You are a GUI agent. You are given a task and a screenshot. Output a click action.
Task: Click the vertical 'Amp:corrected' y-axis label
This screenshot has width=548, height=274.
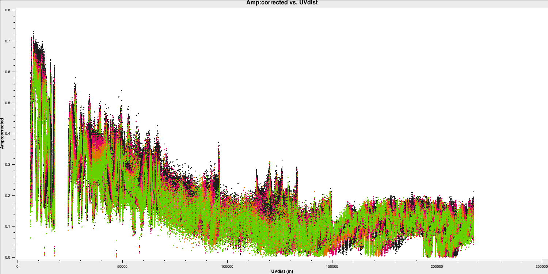point(2,133)
